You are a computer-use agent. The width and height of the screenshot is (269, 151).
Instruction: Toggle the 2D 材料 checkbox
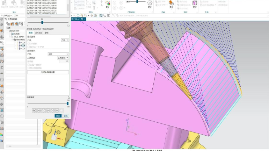(29, 44)
